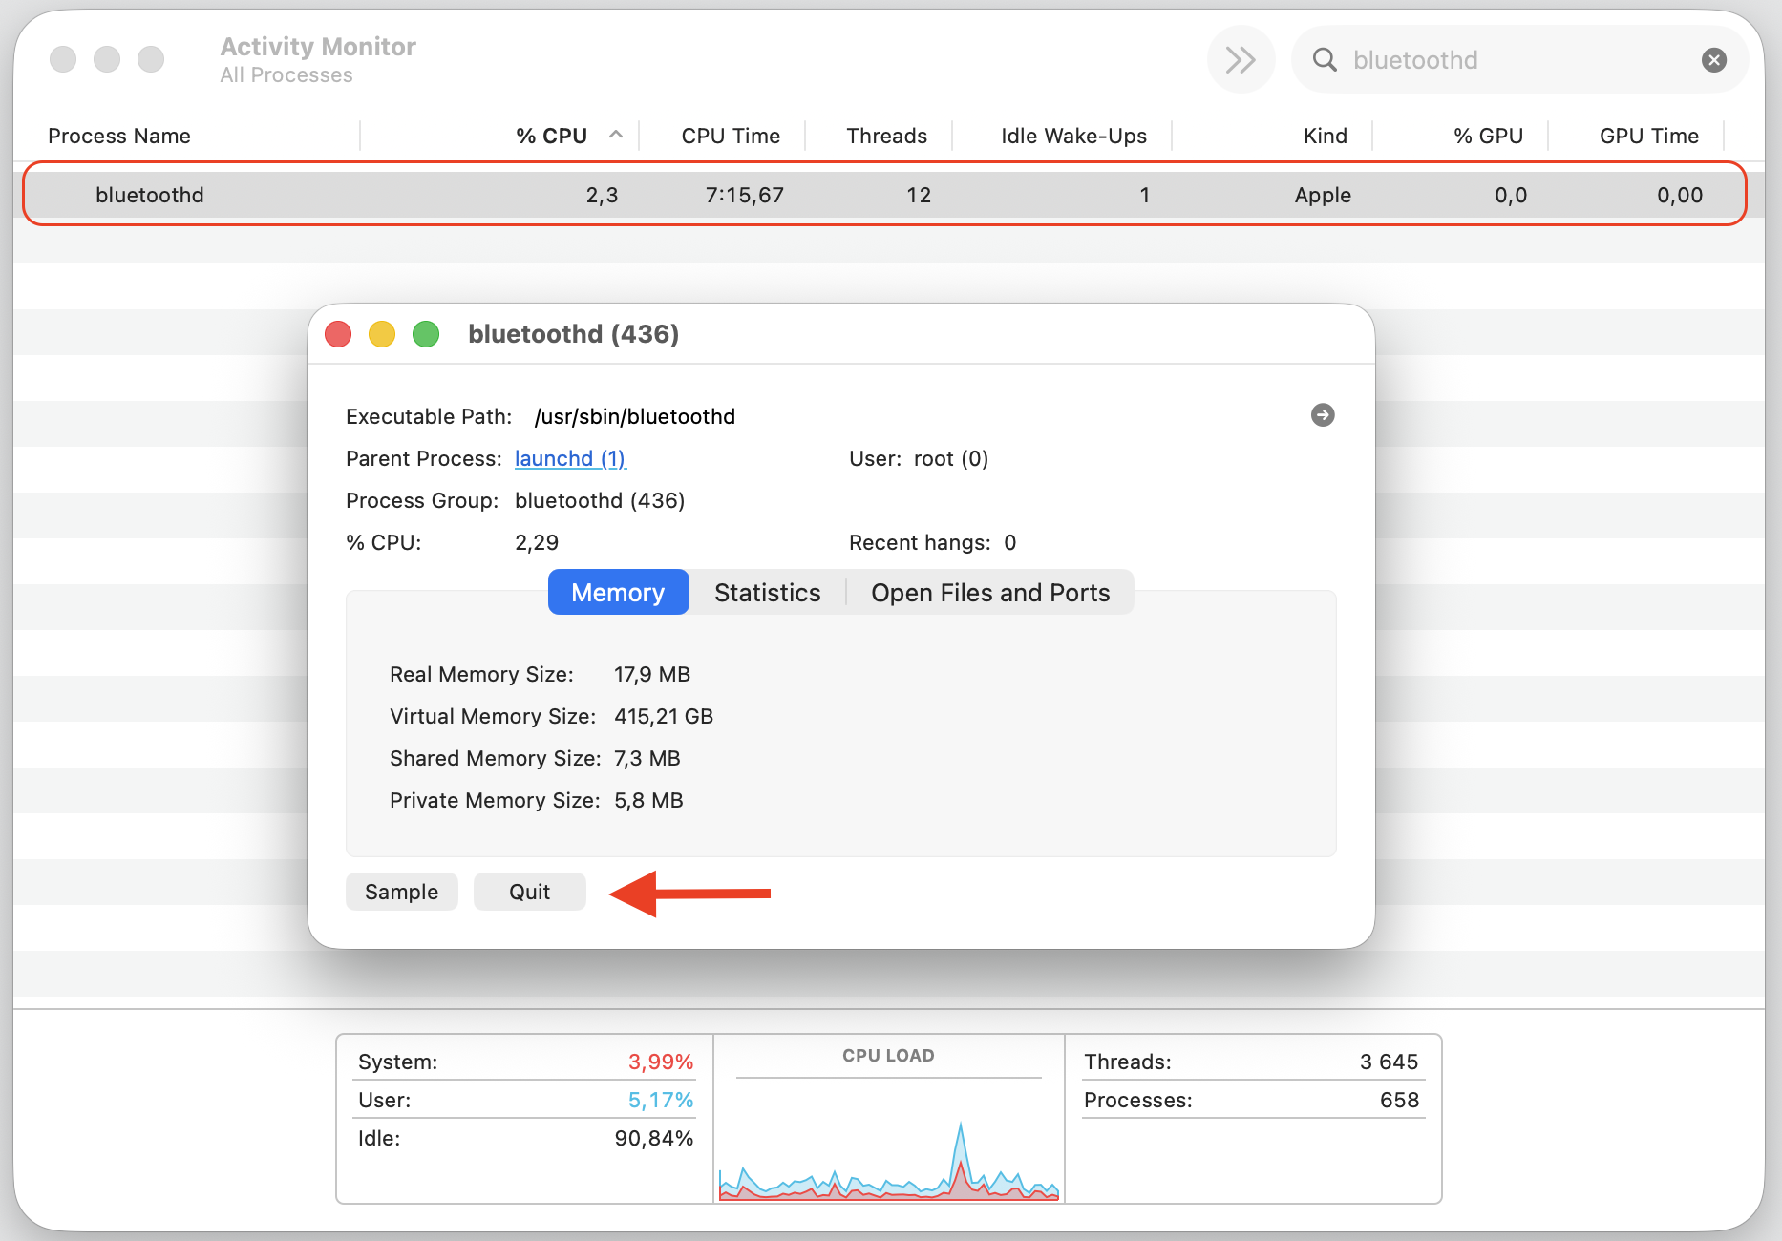
Task: Click the Threads count 3 645
Action: 1390,1062
